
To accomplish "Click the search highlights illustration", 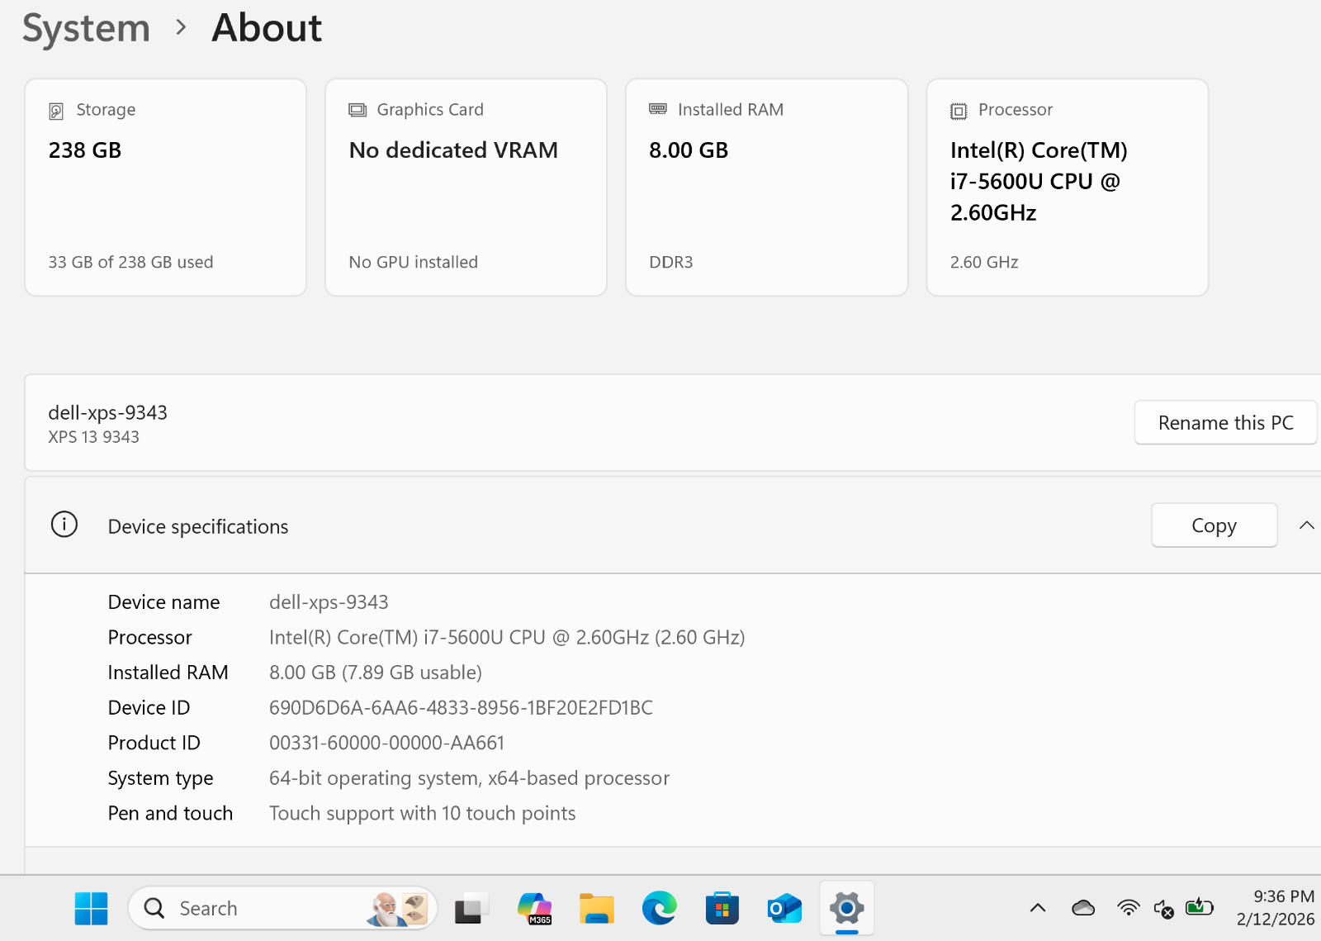I will click(398, 909).
